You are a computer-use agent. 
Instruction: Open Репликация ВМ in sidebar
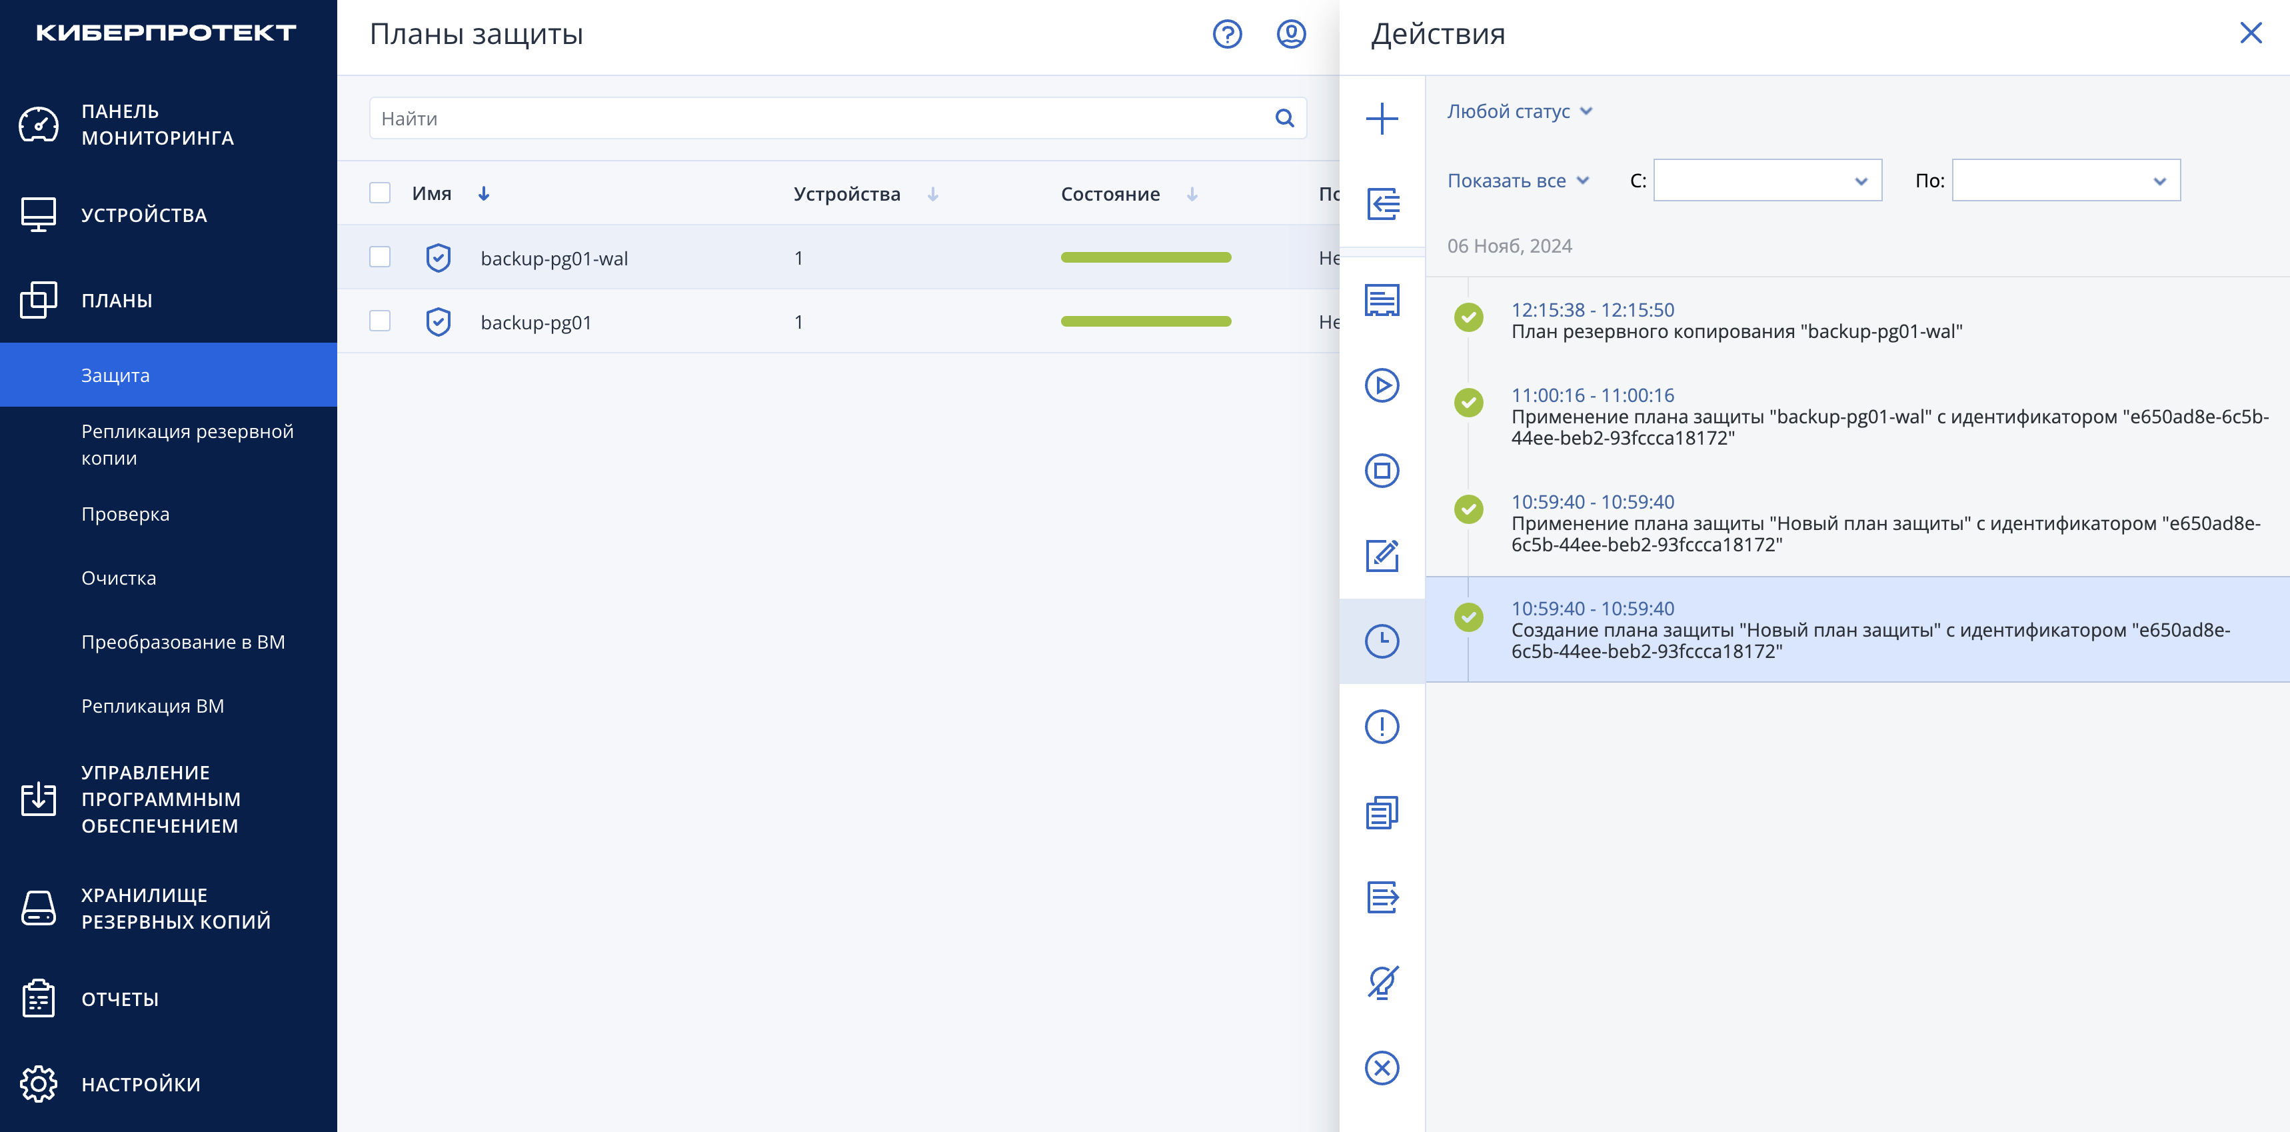(153, 706)
